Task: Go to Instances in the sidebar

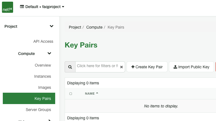Action: point(43,76)
